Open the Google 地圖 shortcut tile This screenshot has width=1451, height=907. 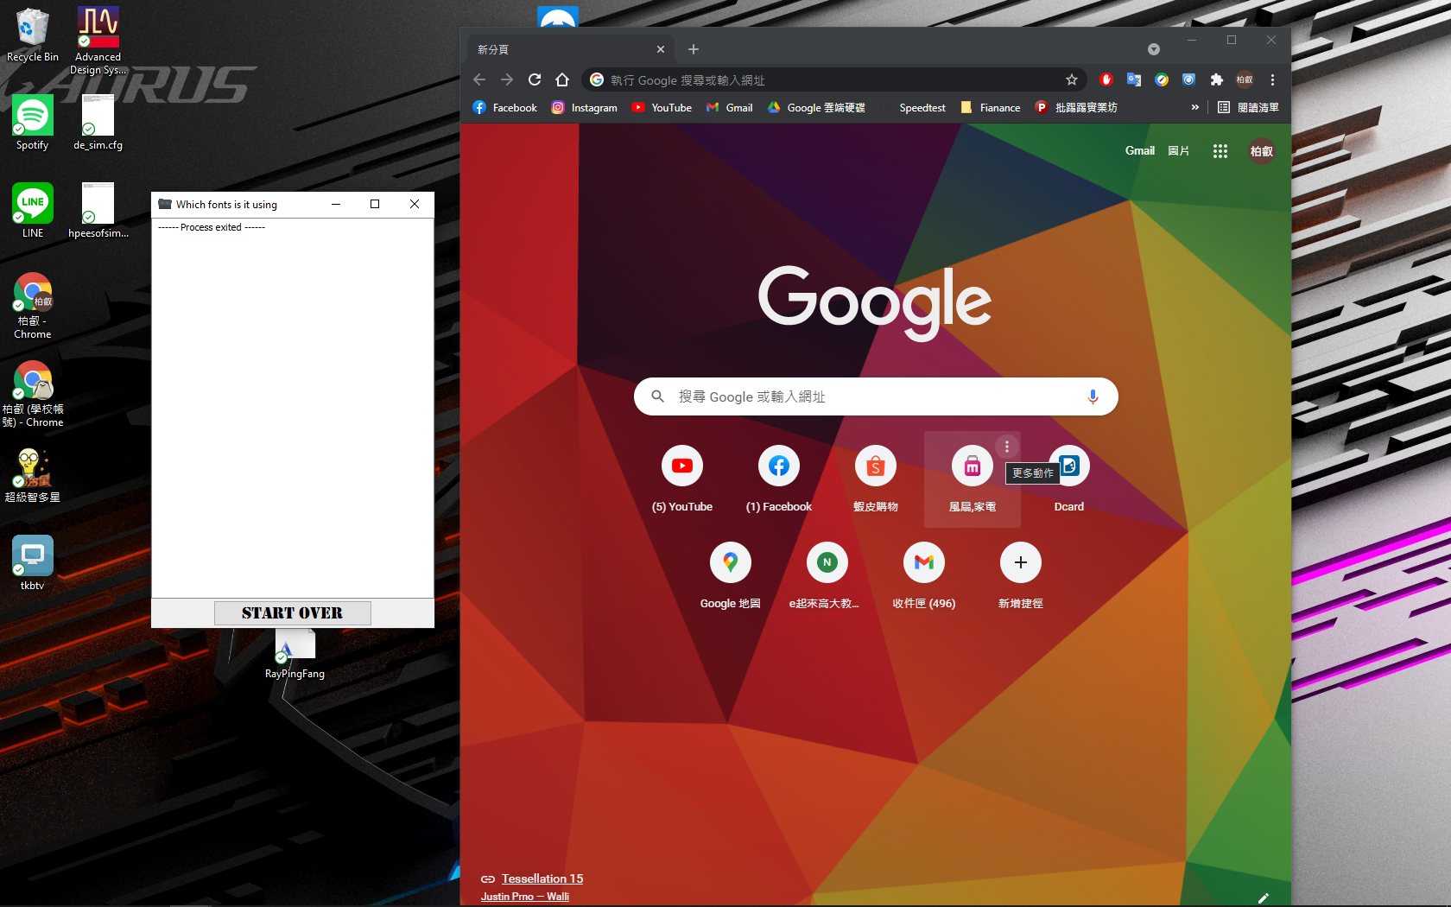point(730,562)
